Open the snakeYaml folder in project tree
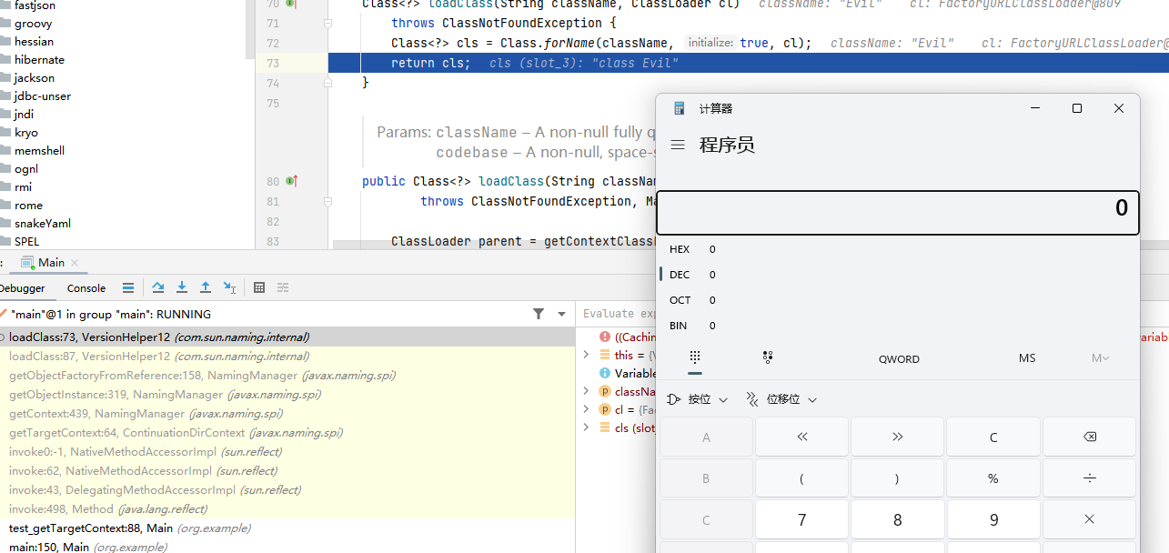The image size is (1169, 553). pos(42,223)
